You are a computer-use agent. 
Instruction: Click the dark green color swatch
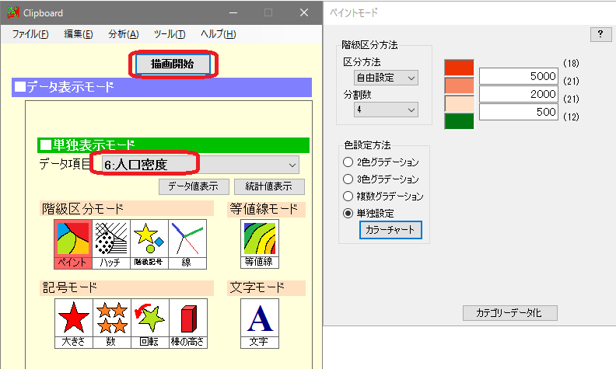coord(459,121)
